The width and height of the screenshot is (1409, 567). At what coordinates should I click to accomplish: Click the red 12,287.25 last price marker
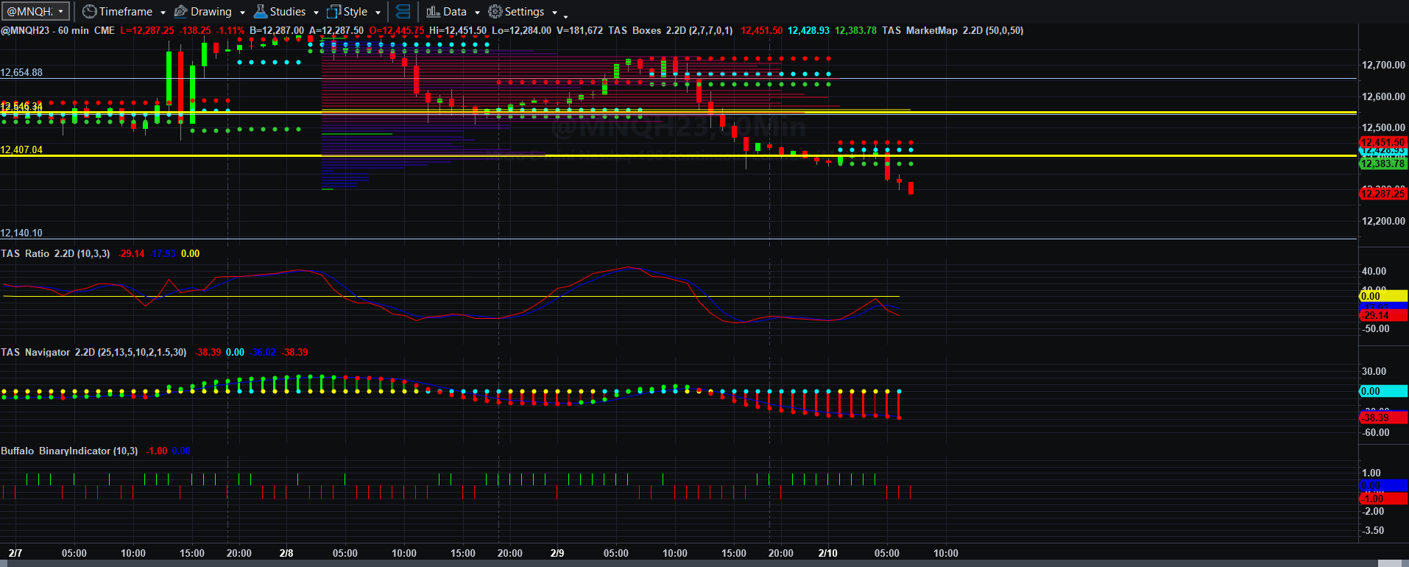pyautogui.click(x=1383, y=194)
